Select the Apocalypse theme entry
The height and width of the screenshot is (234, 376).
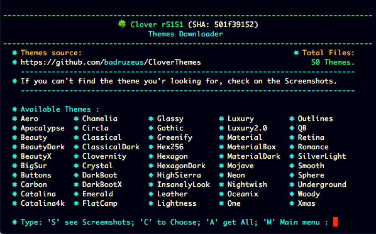click(43, 129)
